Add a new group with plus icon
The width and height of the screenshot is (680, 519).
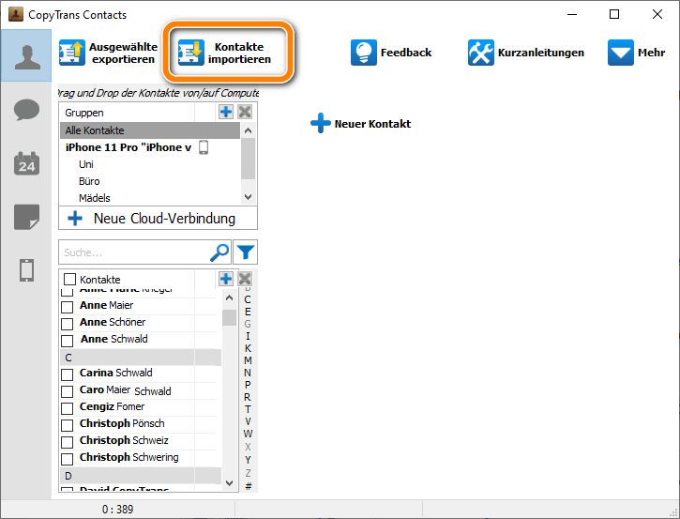click(x=225, y=112)
